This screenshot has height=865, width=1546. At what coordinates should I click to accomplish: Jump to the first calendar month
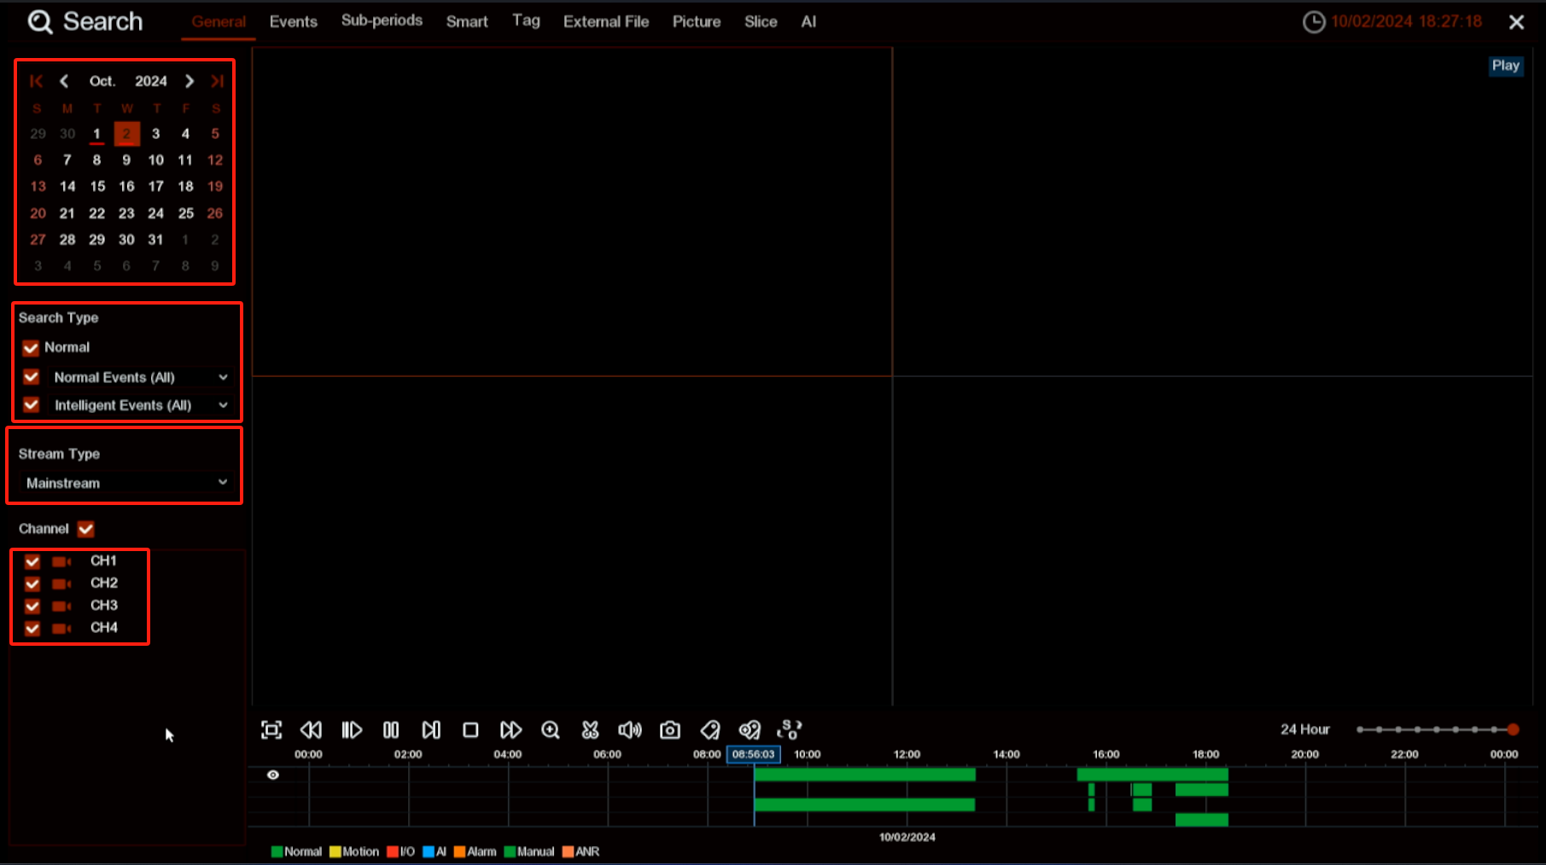[36, 81]
